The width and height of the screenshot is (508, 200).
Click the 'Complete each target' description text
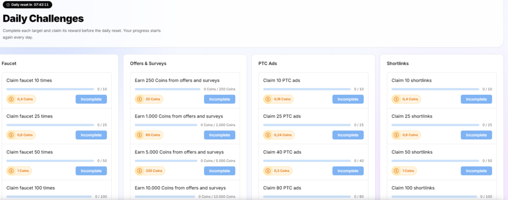82,34
